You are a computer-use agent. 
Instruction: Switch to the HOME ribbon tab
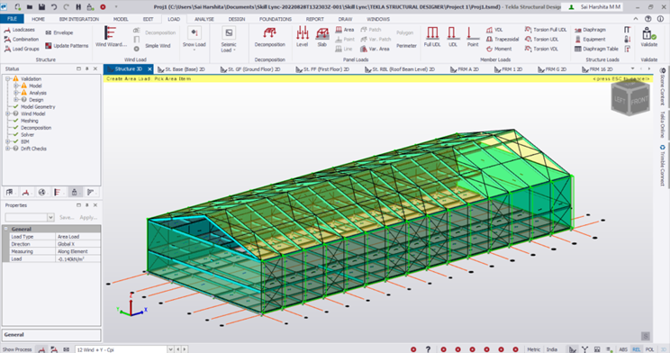pyautogui.click(x=38, y=19)
